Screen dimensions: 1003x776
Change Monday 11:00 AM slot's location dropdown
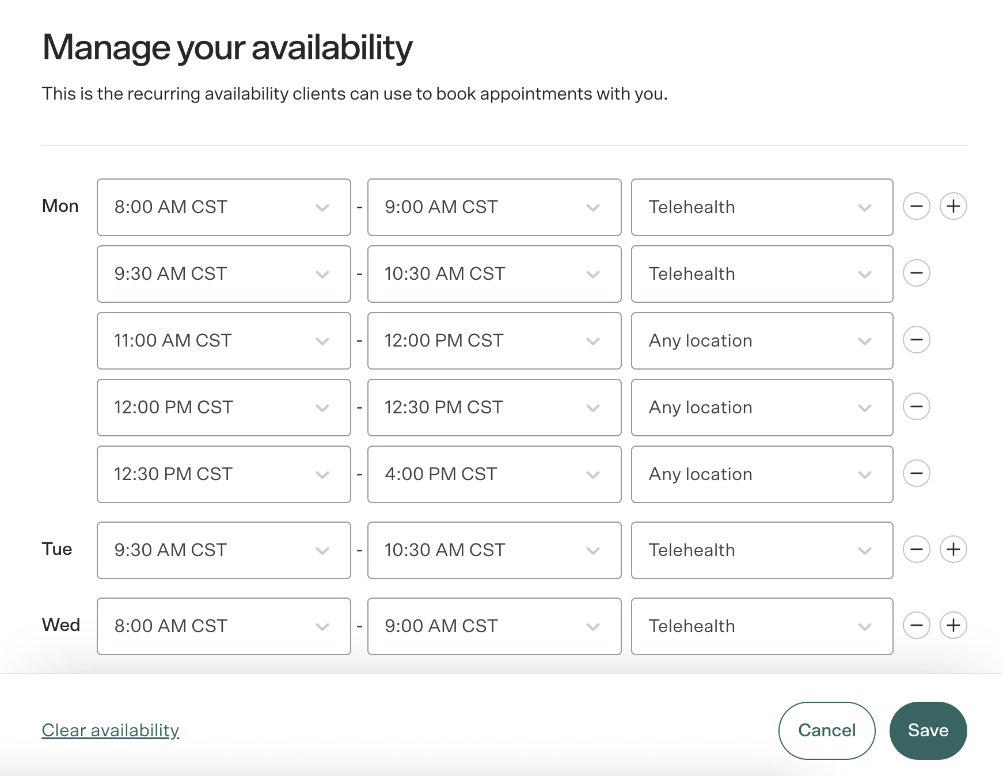point(762,341)
